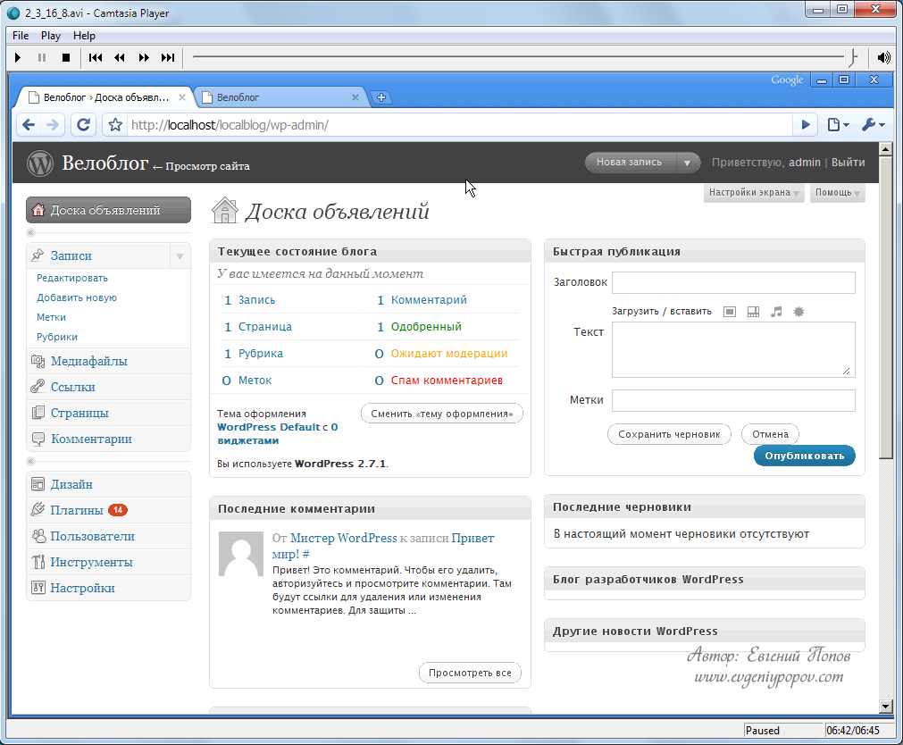Click the WordPress Default theme link
The image size is (903, 745).
[268, 427]
